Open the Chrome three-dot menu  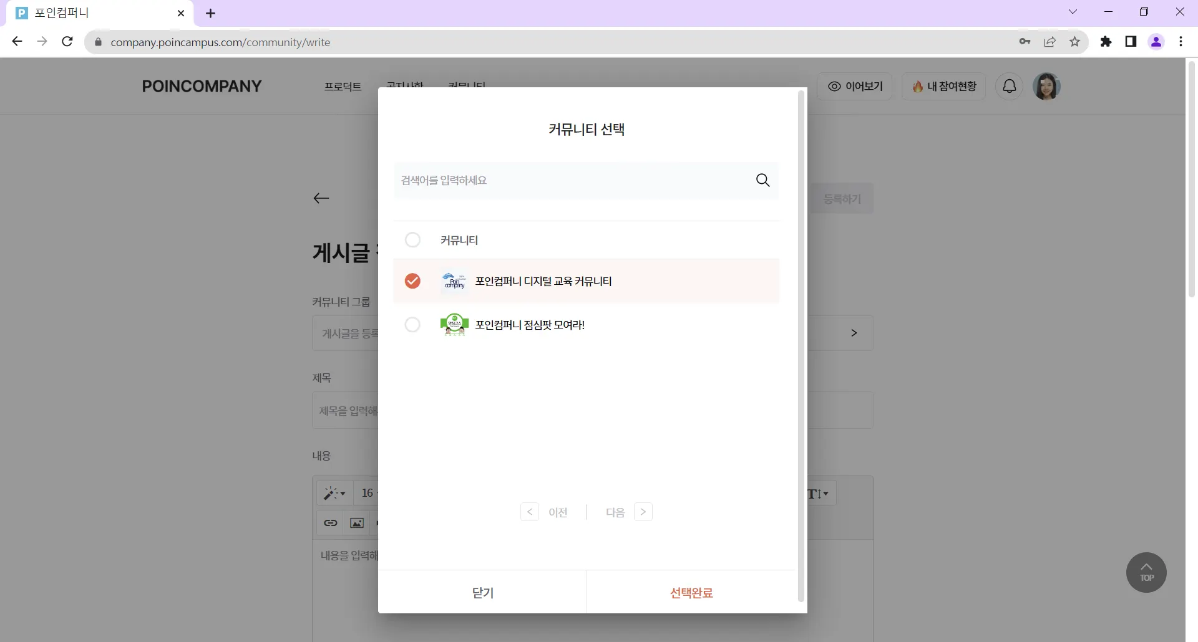[1181, 42]
